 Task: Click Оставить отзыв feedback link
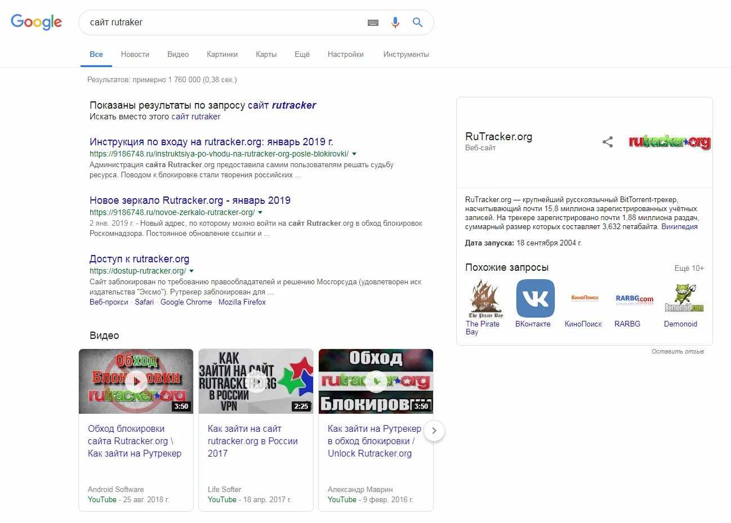(x=678, y=351)
